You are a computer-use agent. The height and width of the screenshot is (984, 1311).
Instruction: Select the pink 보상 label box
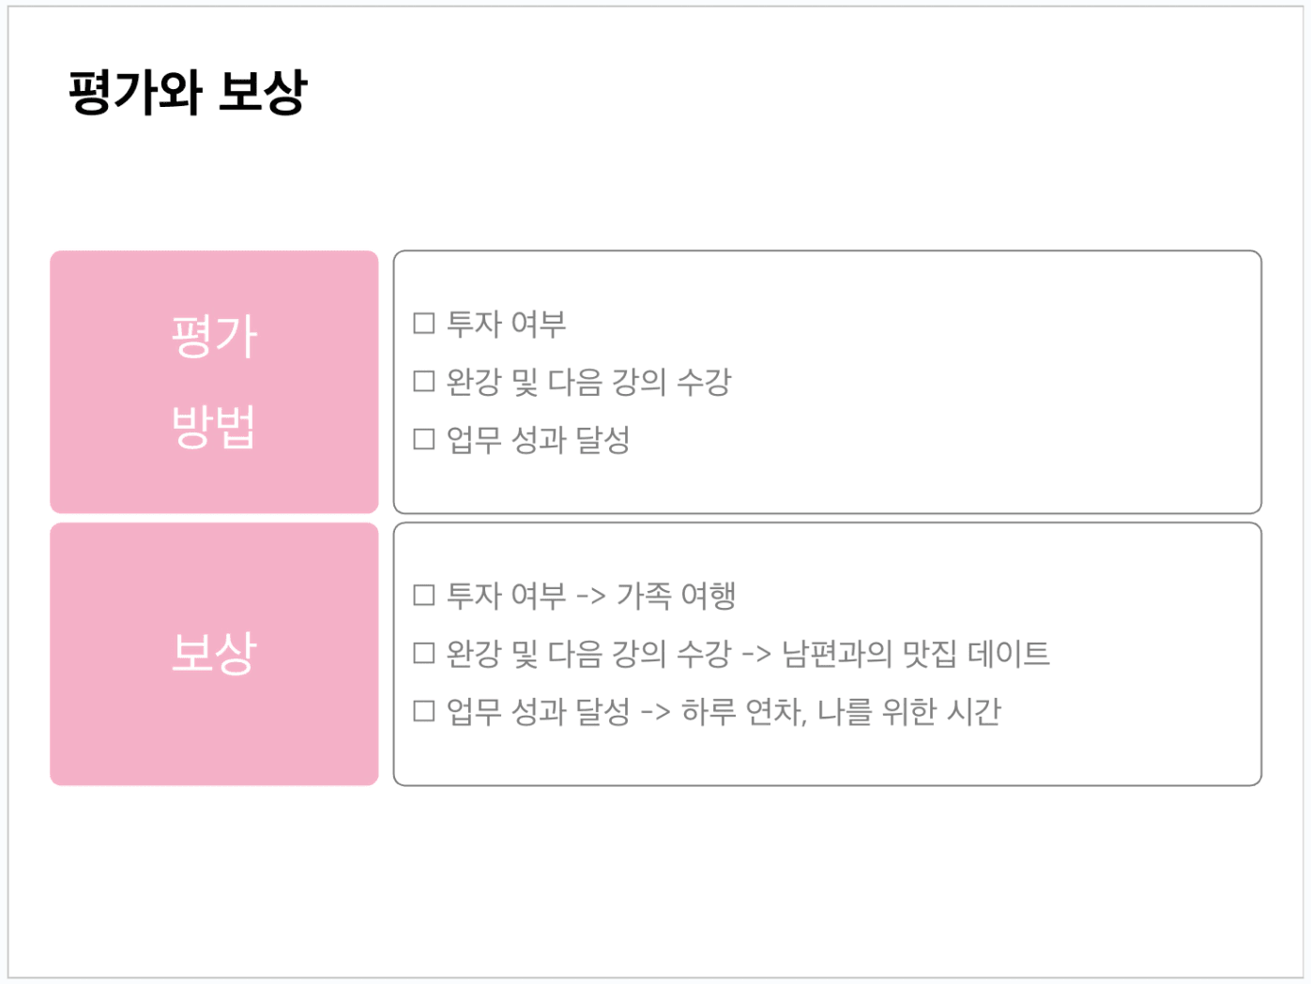coord(214,654)
